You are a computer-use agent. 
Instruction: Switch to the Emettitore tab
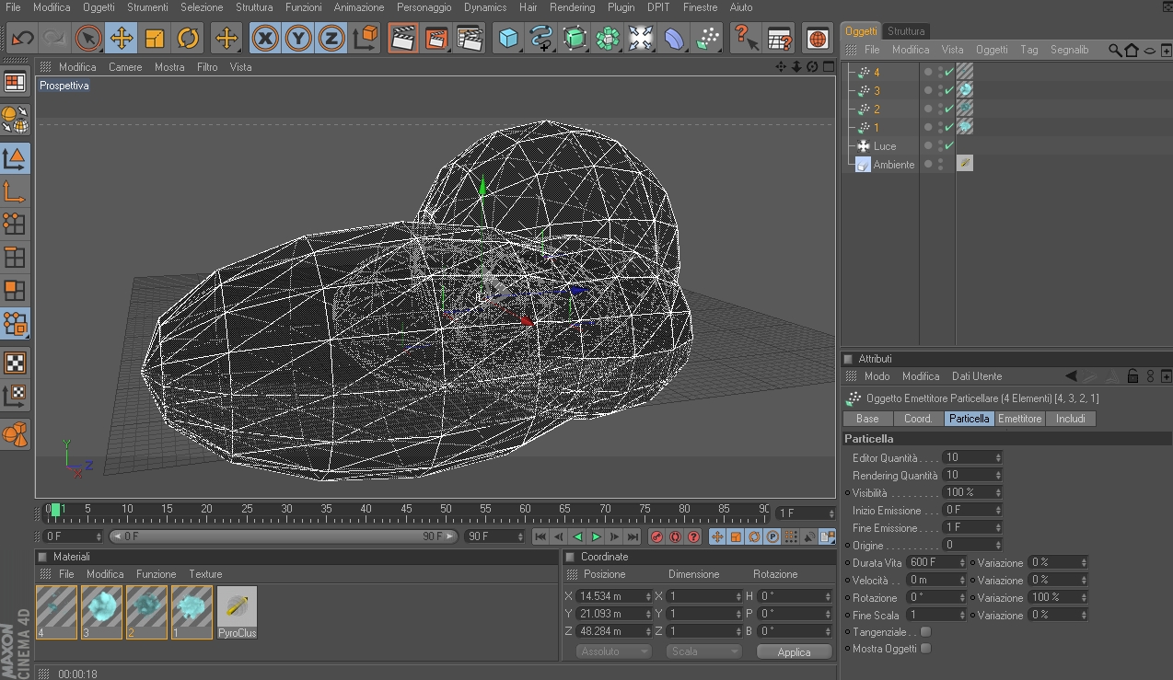click(x=1019, y=419)
